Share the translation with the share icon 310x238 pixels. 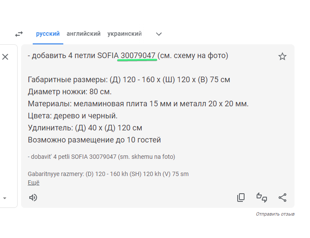tap(282, 198)
